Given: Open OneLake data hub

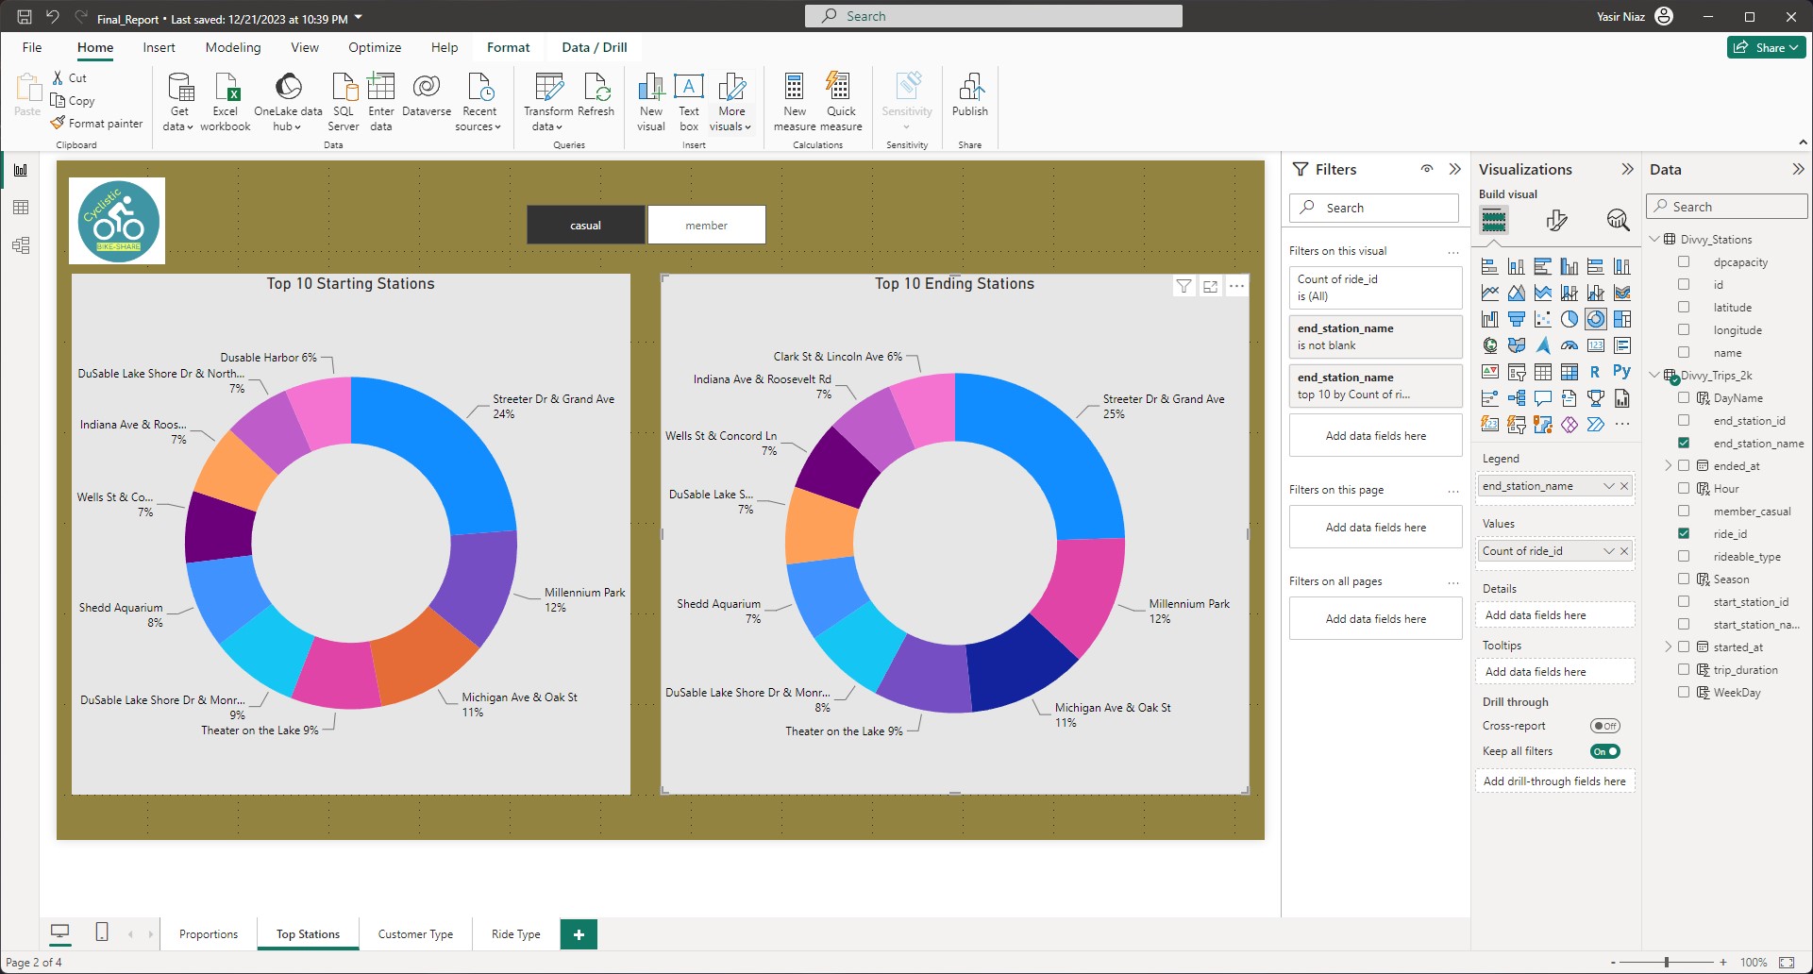Looking at the screenshot, I should click(x=288, y=102).
